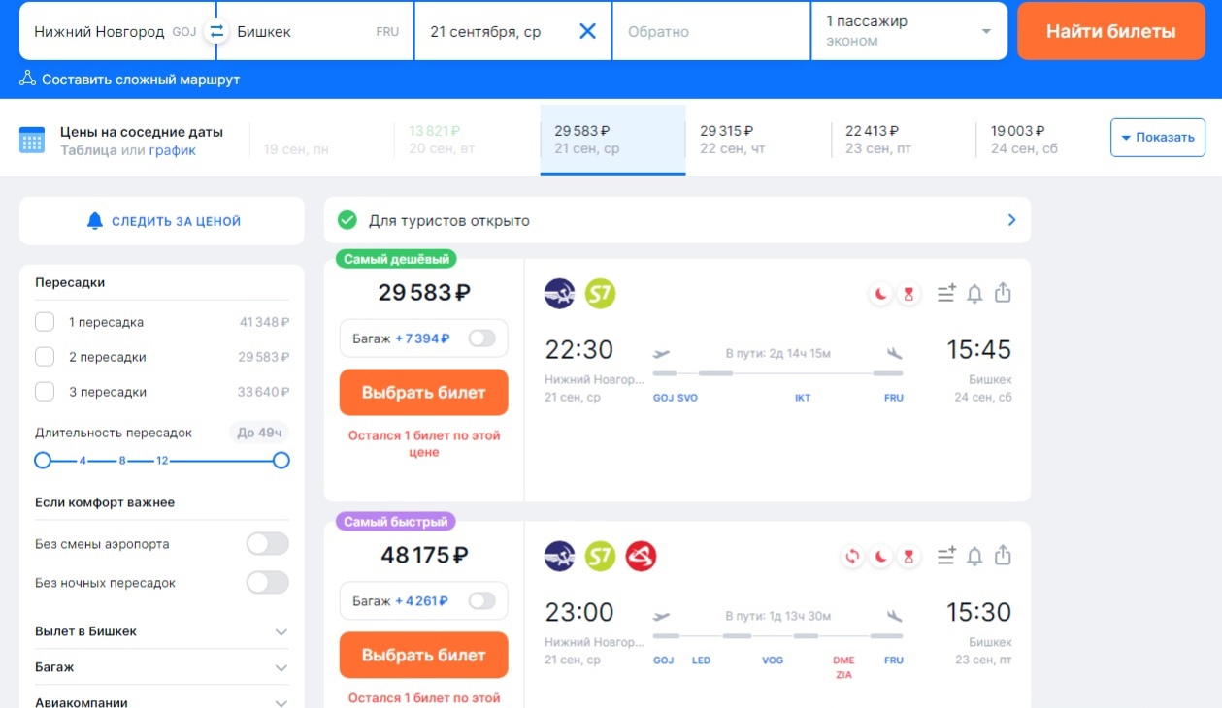
Task: Click the calendar icon near neighboring dates
Action: tap(32, 140)
